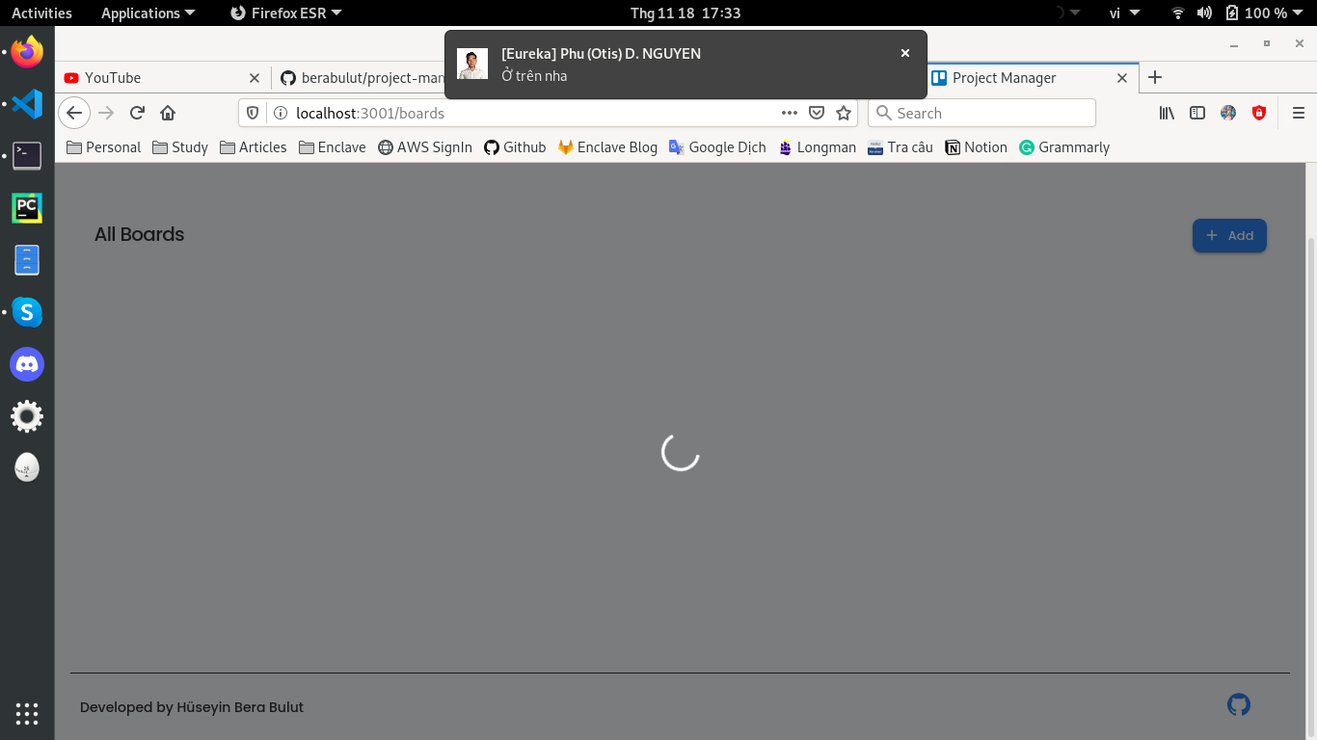This screenshot has width=1317, height=740.
Task: Open the Firefox hamburger menu
Action: click(x=1299, y=113)
